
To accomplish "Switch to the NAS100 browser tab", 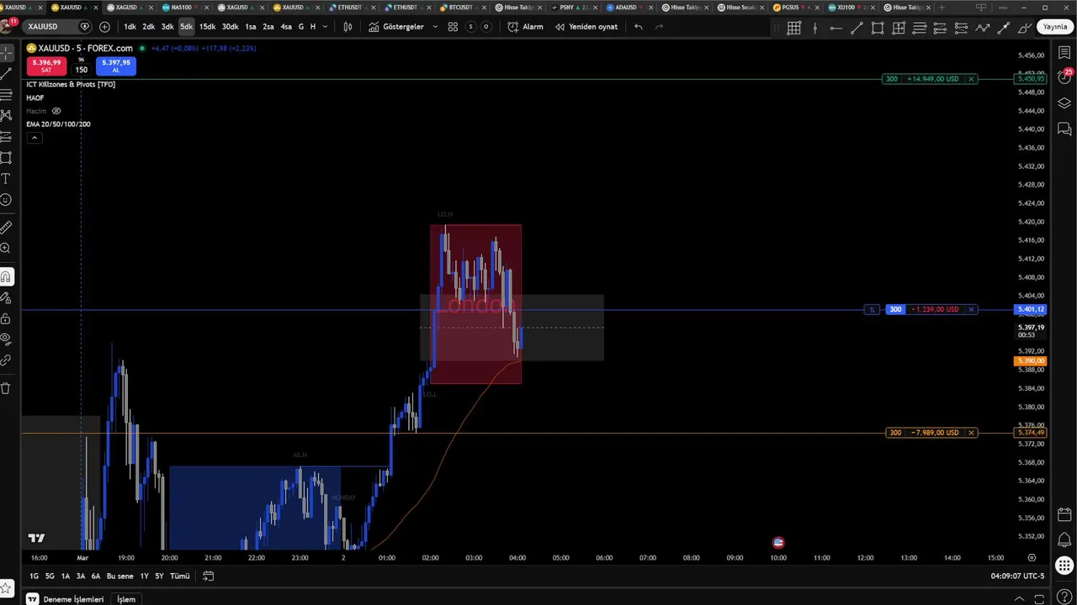I will (187, 7).
